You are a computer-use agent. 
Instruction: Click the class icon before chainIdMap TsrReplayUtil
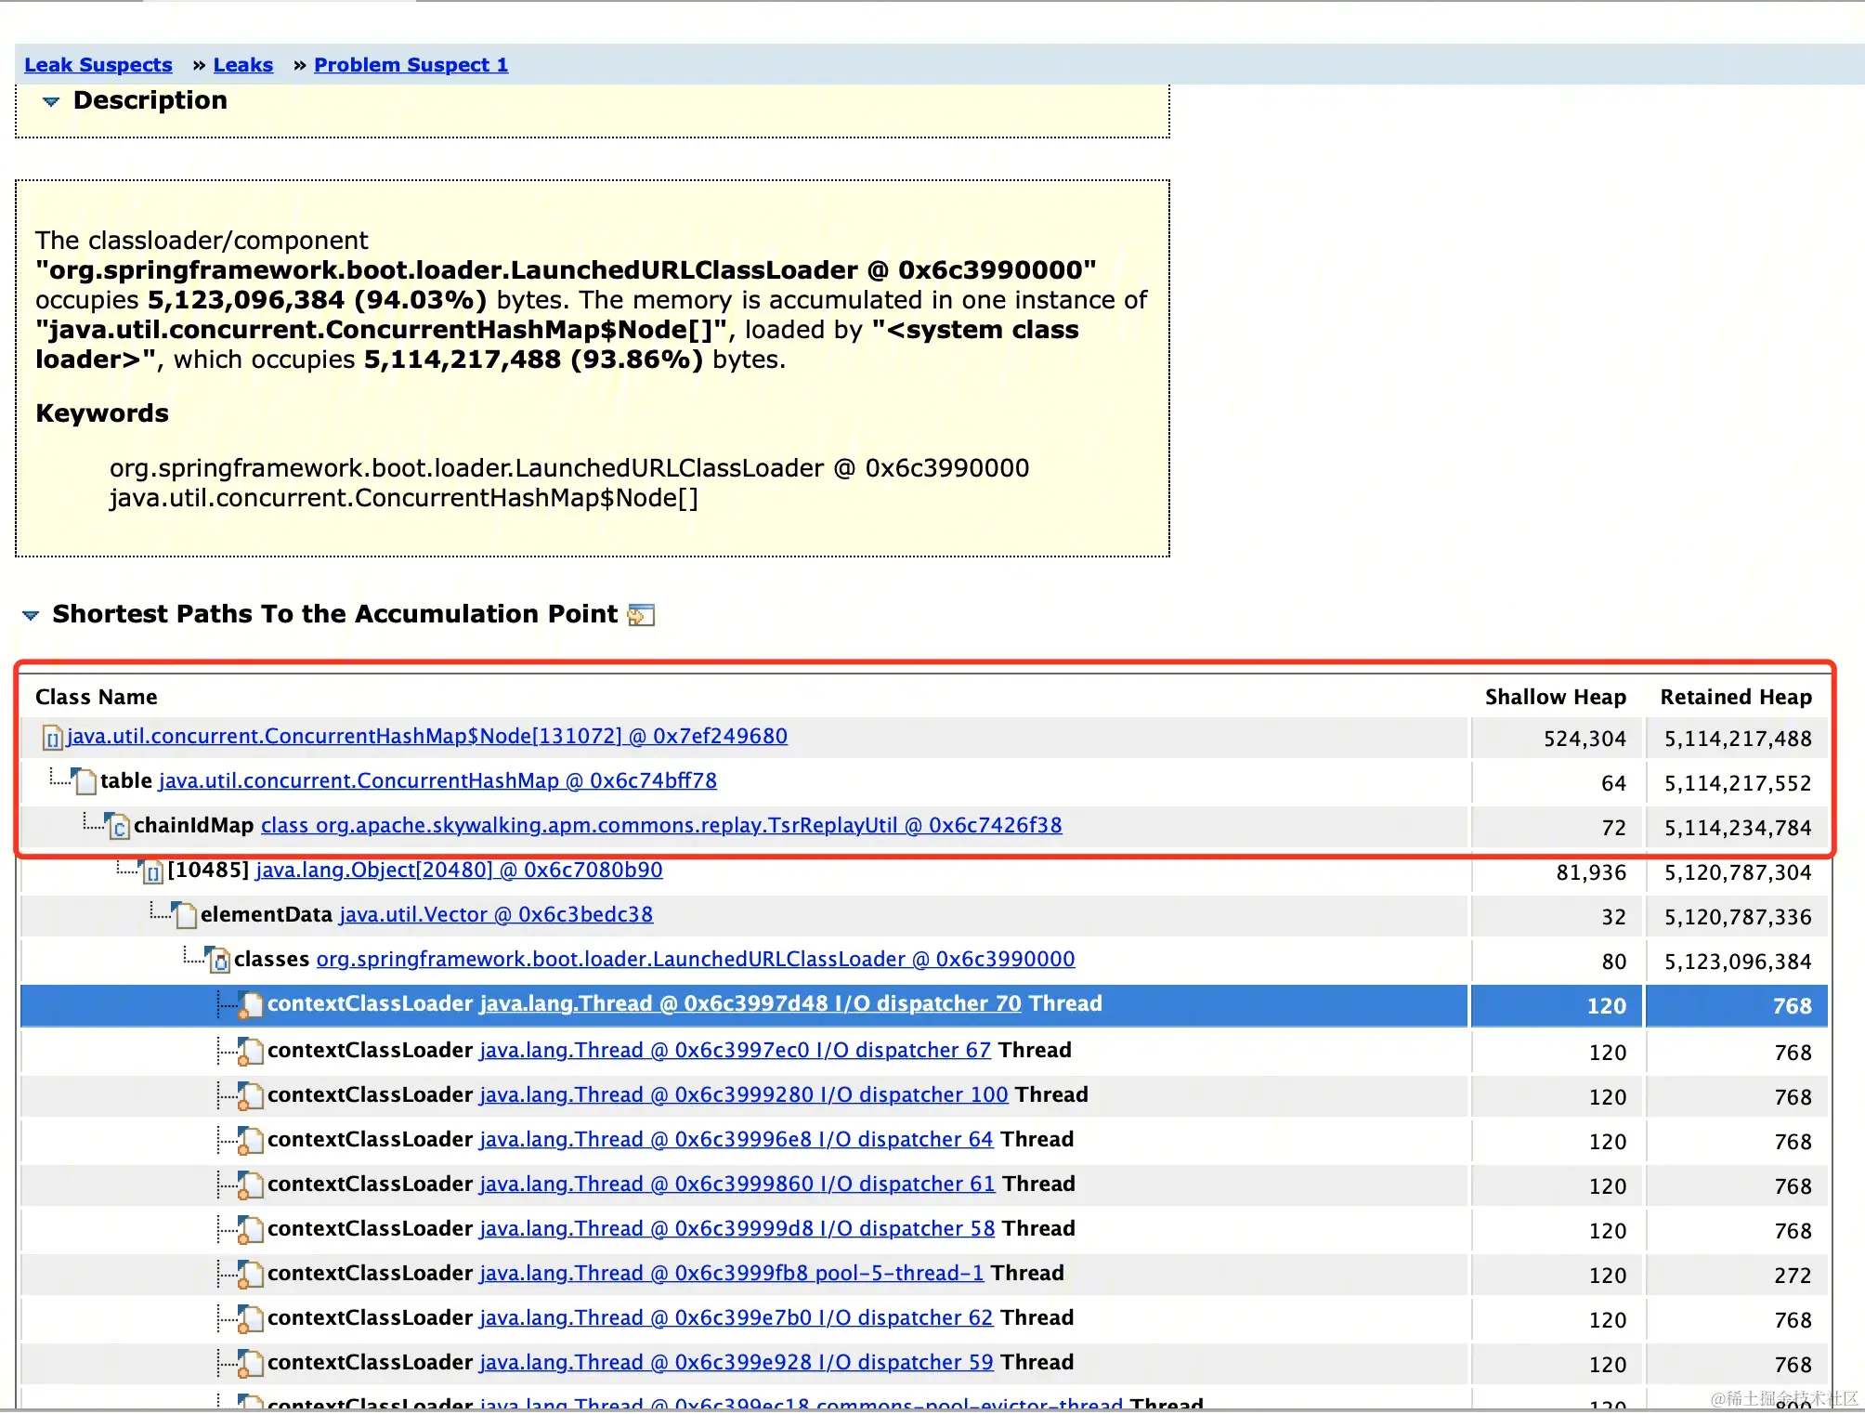pyautogui.click(x=118, y=826)
